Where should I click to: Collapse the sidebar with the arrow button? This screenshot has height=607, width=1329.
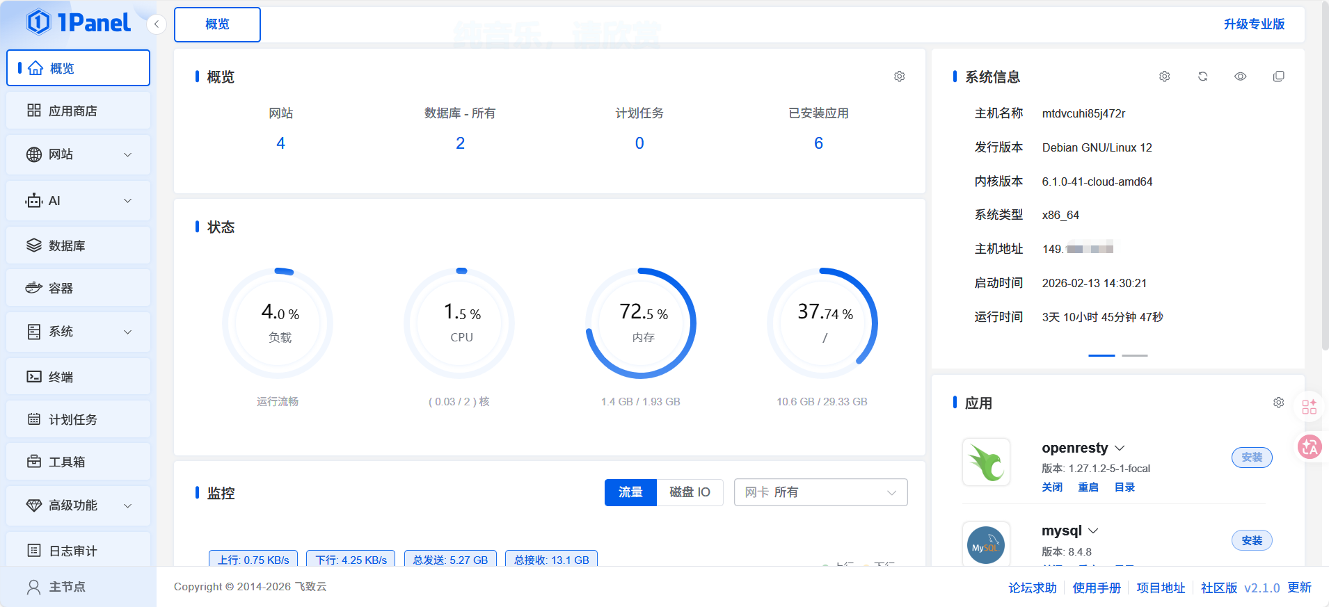coord(157,24)
